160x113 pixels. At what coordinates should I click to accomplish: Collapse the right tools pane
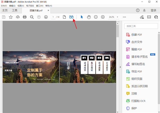(x=120, y=67)
